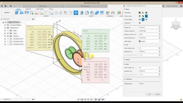Click the reset icon in Parameters row
The image size is (183, 103).
pos(146,13)
